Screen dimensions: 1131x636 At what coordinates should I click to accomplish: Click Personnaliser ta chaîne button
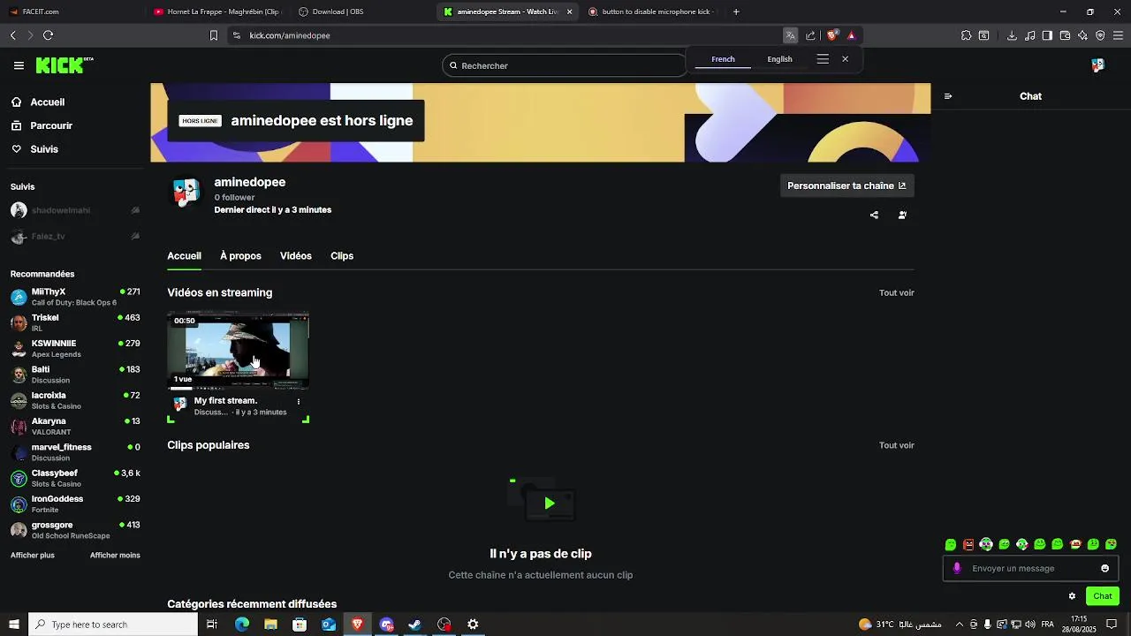click(x=846, y=185)
